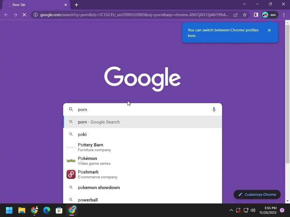Open notification center badge

click(282, 210)
